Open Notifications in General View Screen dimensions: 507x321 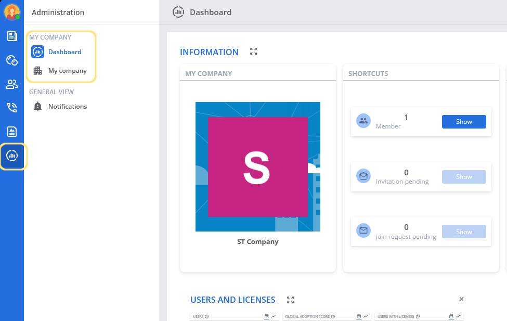tap(60, 107)
